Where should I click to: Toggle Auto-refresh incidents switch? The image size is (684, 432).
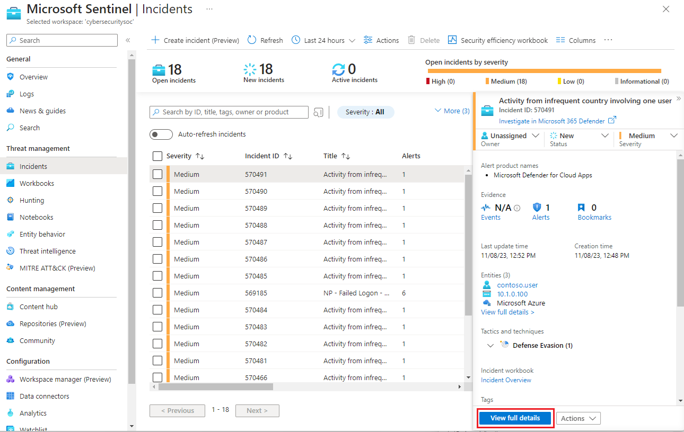click(x=161, y=134)
